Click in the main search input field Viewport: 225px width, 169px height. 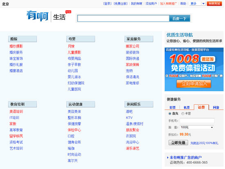click(123, 18)
